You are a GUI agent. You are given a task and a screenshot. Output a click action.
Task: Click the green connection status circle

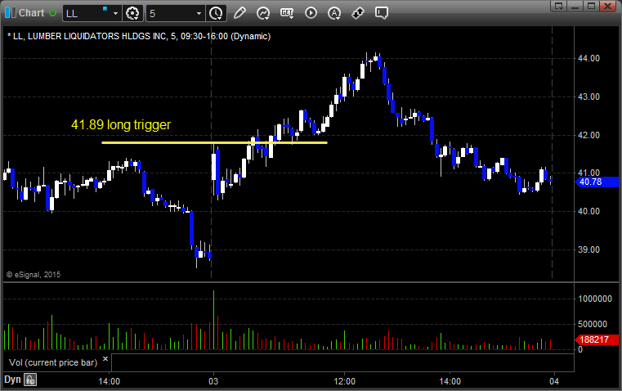(53, 13)
